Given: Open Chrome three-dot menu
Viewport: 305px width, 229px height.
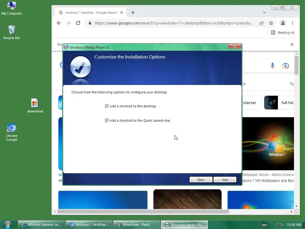Looking at the screenshot, I should (292, 23).
